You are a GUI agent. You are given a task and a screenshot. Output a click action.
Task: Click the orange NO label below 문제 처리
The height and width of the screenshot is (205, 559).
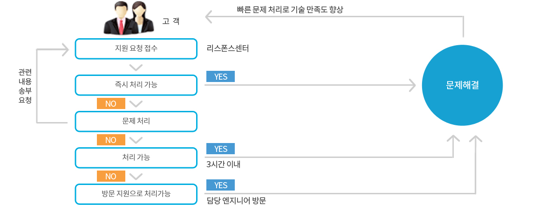[111, 140]
